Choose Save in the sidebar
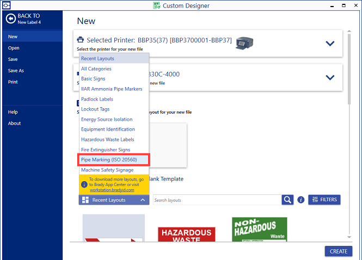 32,59
